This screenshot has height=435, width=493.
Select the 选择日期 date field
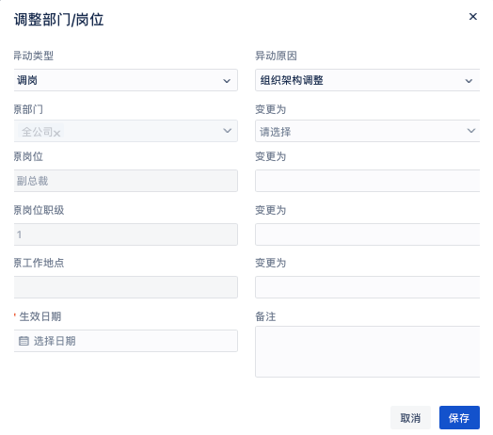[126, 341]
